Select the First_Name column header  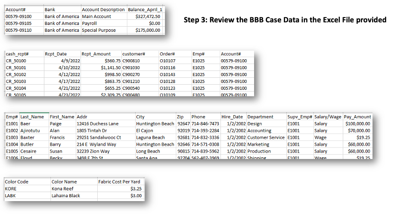pyautogui.click(x=62, y=117)
